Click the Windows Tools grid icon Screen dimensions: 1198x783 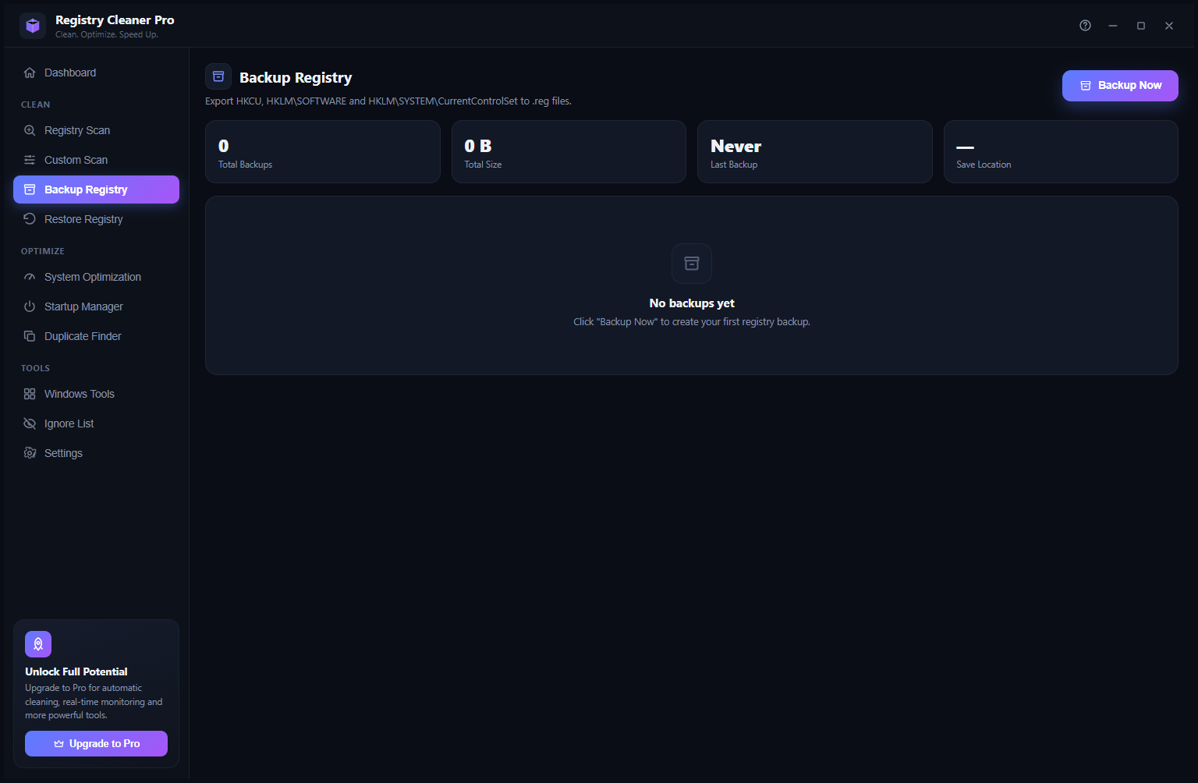tap(30, 394)
